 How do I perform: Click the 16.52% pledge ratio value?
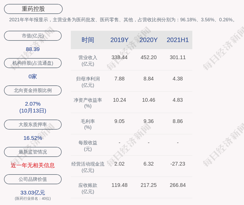[33, 138]
